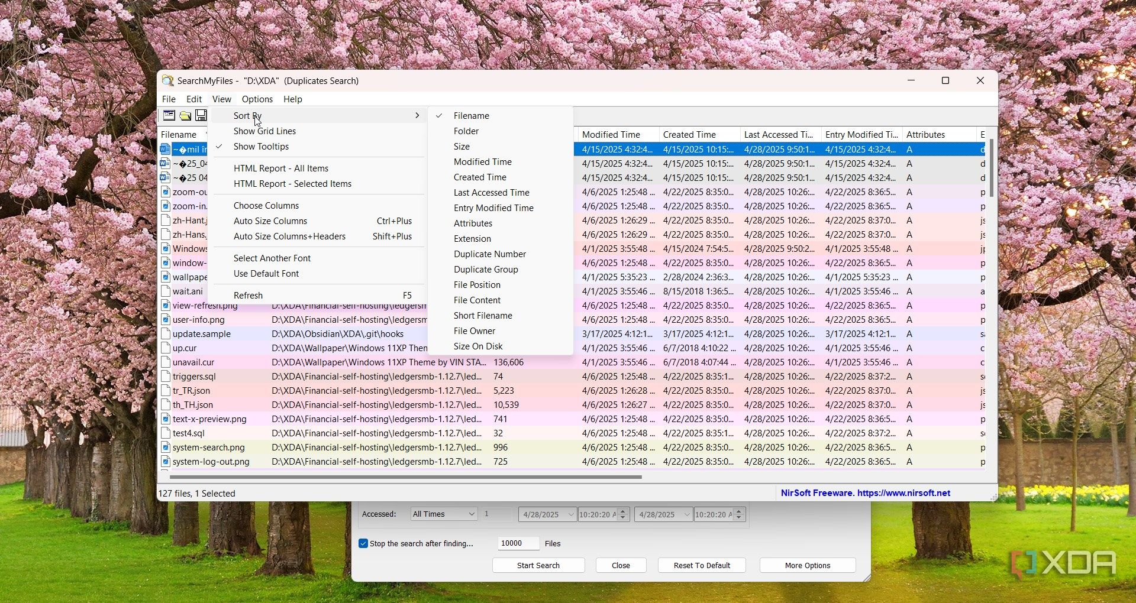Click the open folder toolbar icon
Image resolution: width=1136 pixels, height=603 pixels.
pos(185,115)
